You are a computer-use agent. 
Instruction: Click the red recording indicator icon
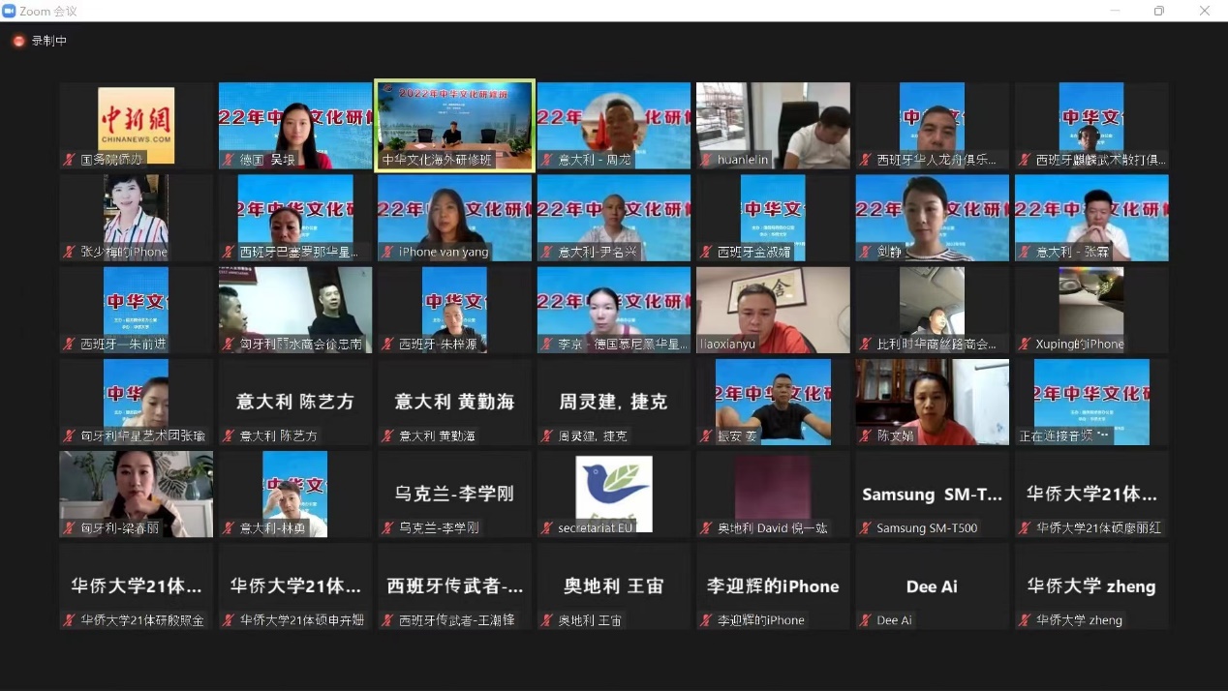click(18, 41)
